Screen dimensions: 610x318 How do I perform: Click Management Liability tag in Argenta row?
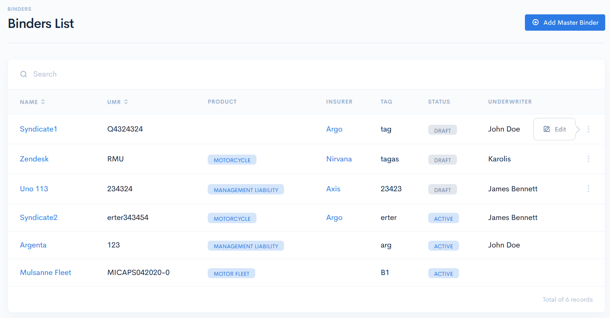[x=246, y=246]
